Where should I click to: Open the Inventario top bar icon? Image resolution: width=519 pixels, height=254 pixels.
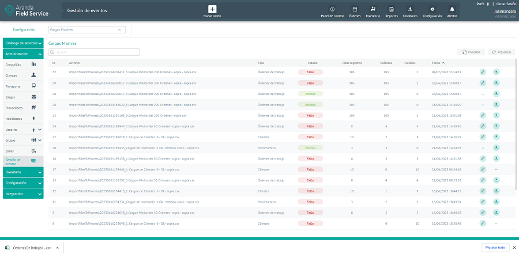pyautogui.click(x=373, y=9)
